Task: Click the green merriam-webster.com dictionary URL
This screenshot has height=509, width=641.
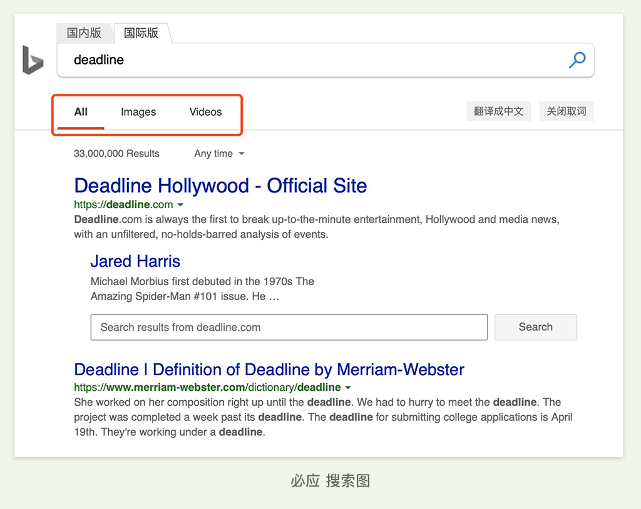Action: pyautogui.click(x=207, y=387)
